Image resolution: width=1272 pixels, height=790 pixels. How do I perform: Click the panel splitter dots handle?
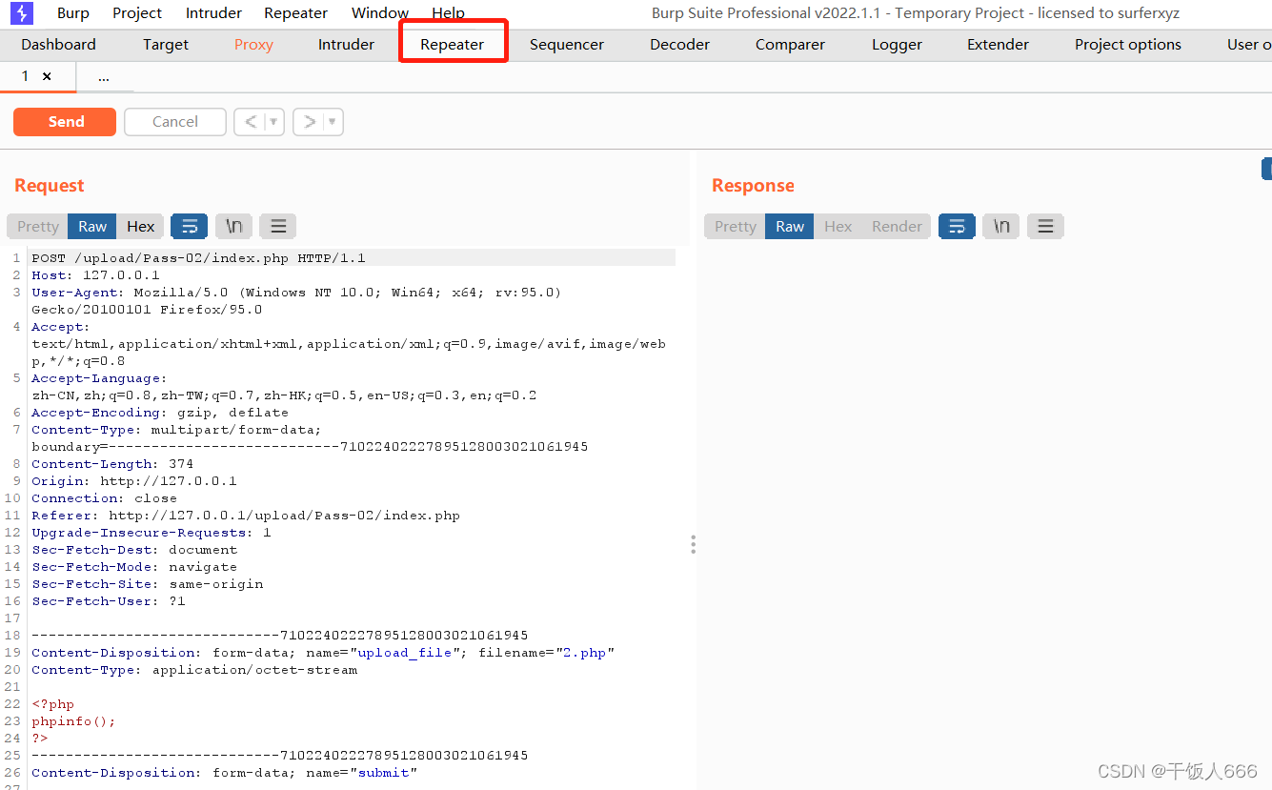point(693,544)
